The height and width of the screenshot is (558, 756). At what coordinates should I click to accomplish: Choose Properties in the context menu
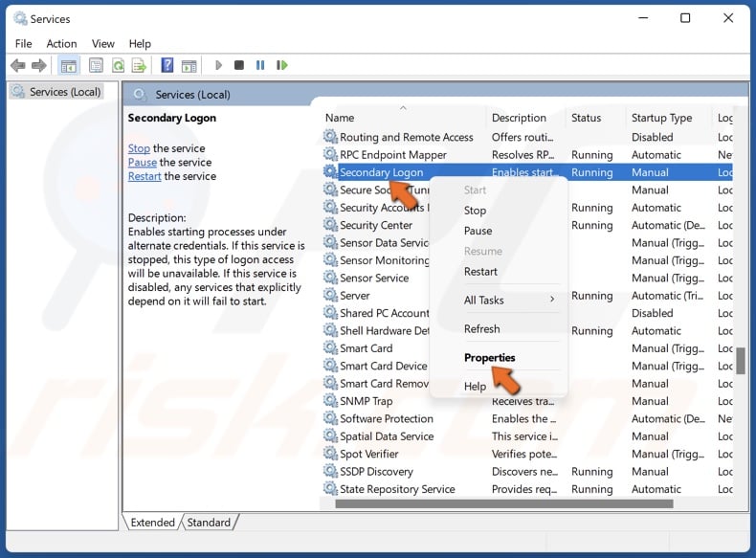pyautogui.click(x=489, y=357)
